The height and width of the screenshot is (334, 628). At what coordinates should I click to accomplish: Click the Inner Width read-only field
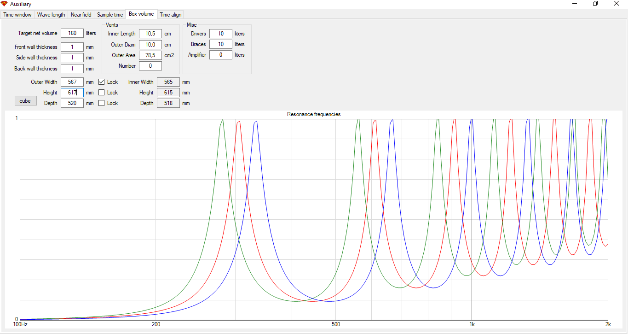(168, 82)
